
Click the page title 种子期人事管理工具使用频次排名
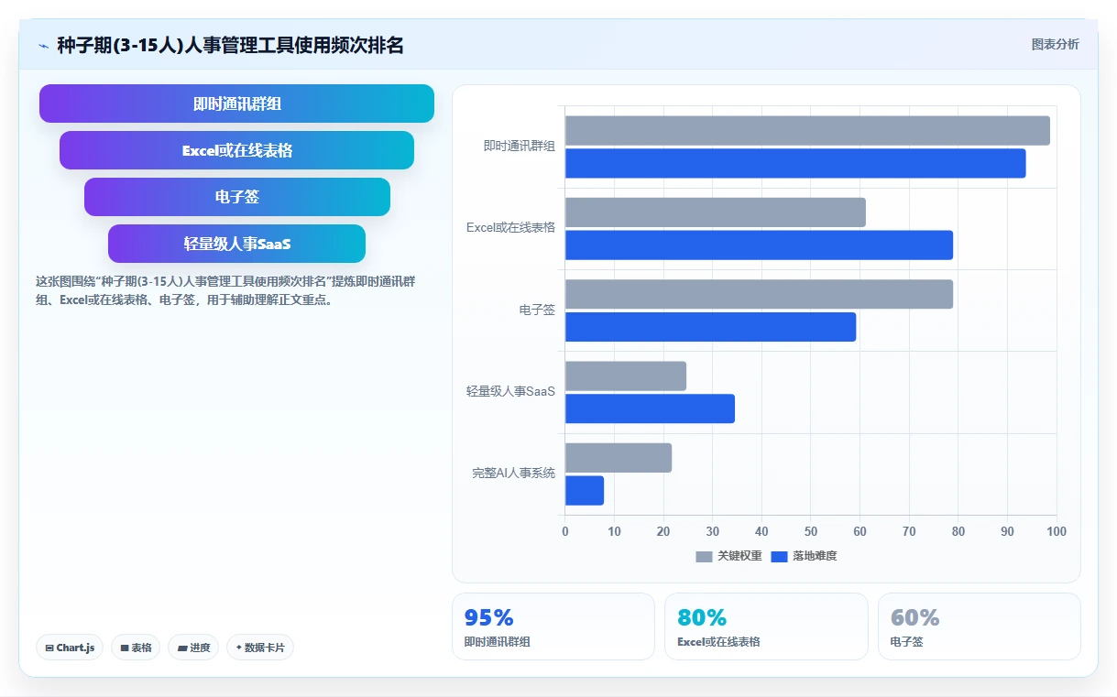(x=230, y=45)
